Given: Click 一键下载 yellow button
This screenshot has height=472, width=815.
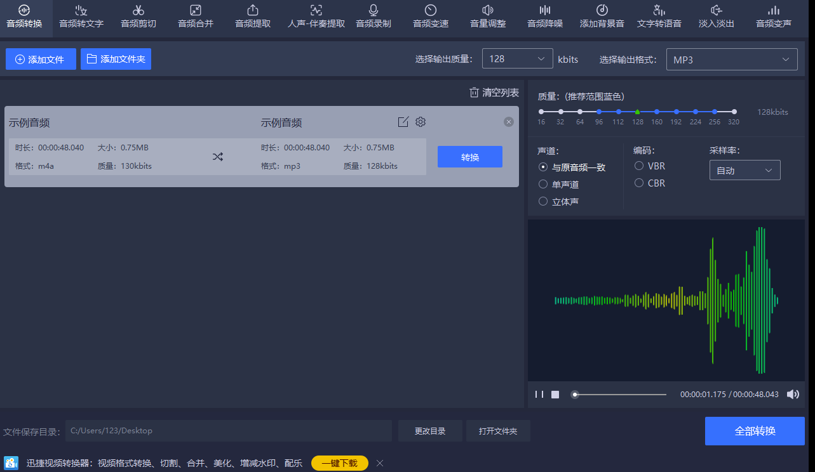Looking at the screenshot, I should [x=340, y=463].
